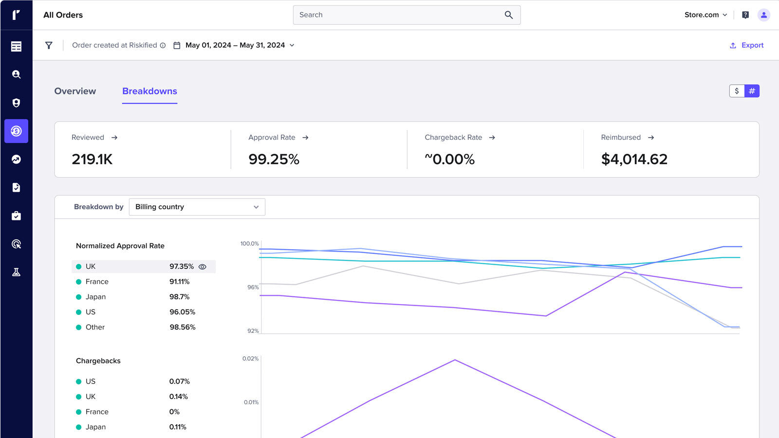Keep number display mode enabled
Image resolution: width=779 pixels, height=438 pixels.
point(752,91)
